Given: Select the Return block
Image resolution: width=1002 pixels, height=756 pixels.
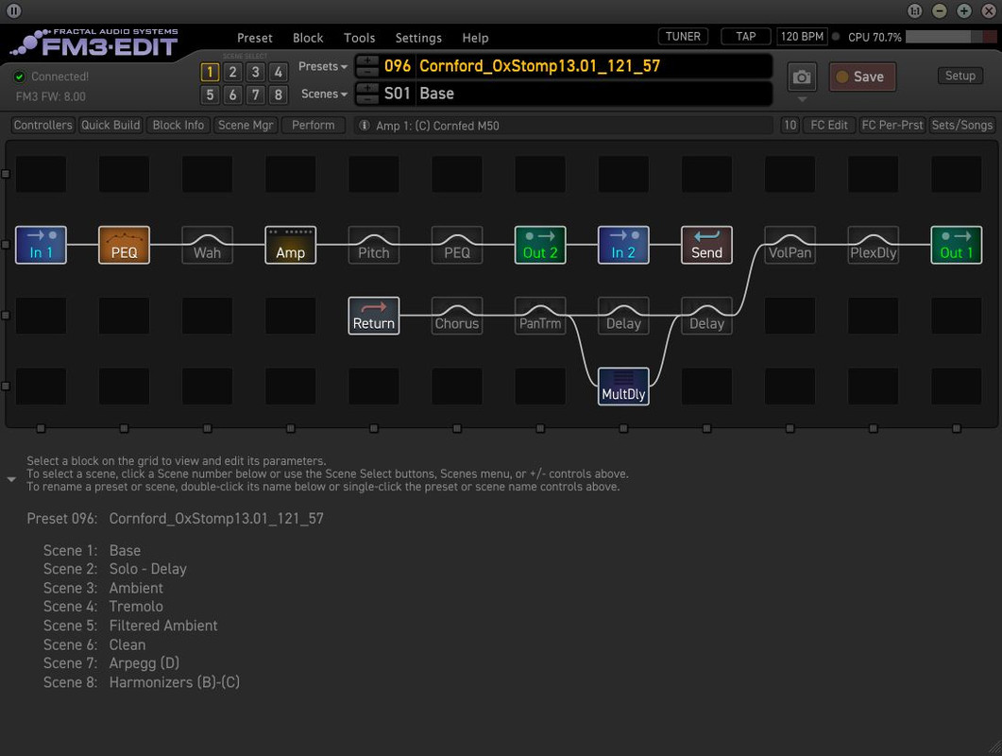Looking at the screenshot, I should [x=374, y=316].
